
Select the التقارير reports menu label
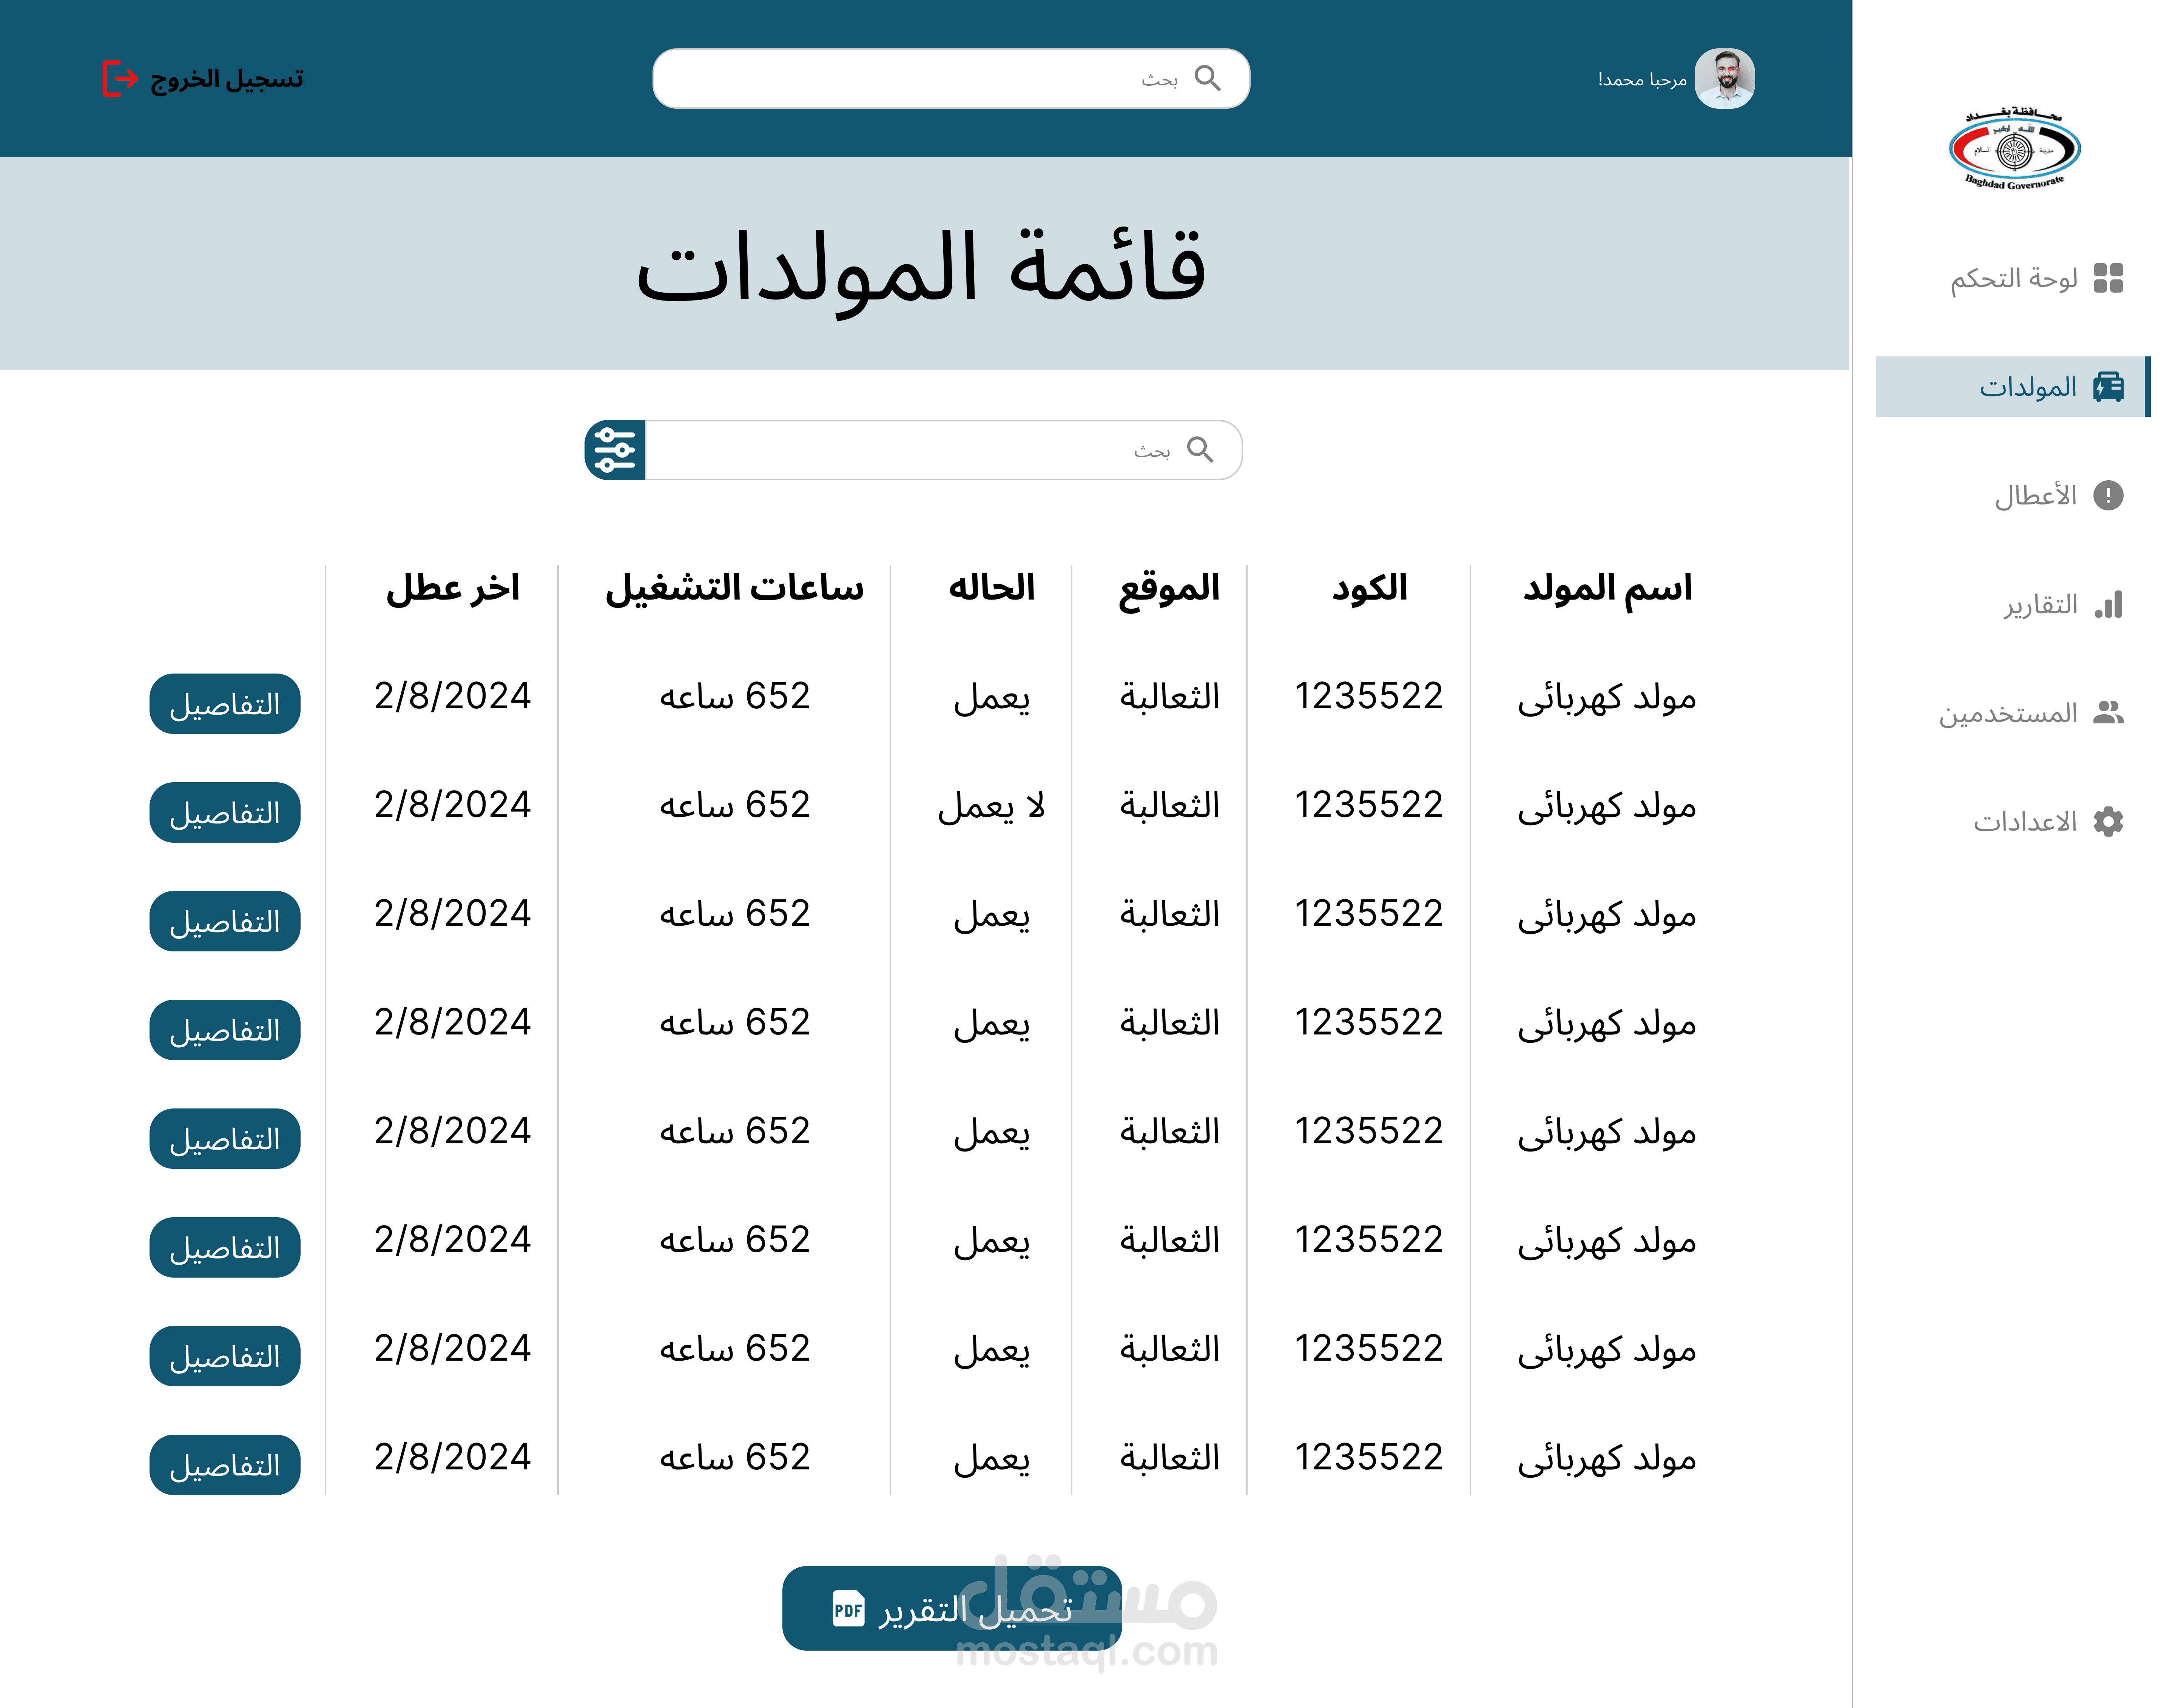click(2040, 604)
